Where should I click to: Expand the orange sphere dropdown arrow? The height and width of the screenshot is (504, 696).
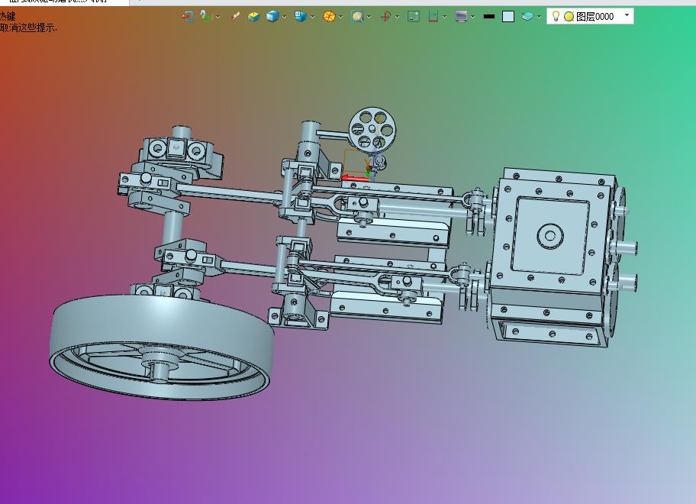(340, 17)
